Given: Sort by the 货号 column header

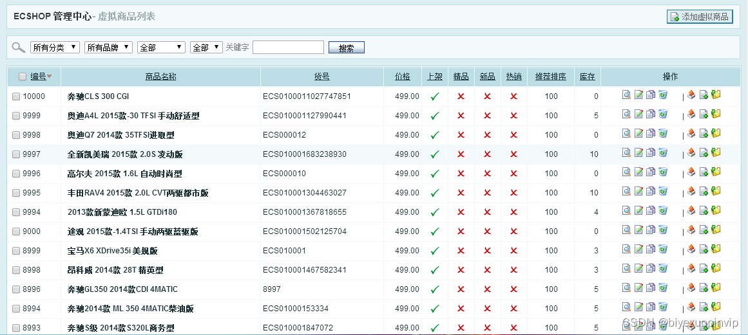Looking at the screenshot, I should pos(322,77).
